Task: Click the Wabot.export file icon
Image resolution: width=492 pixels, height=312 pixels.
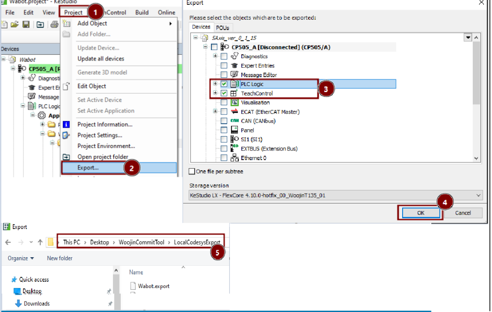Action: click(133, 286)
